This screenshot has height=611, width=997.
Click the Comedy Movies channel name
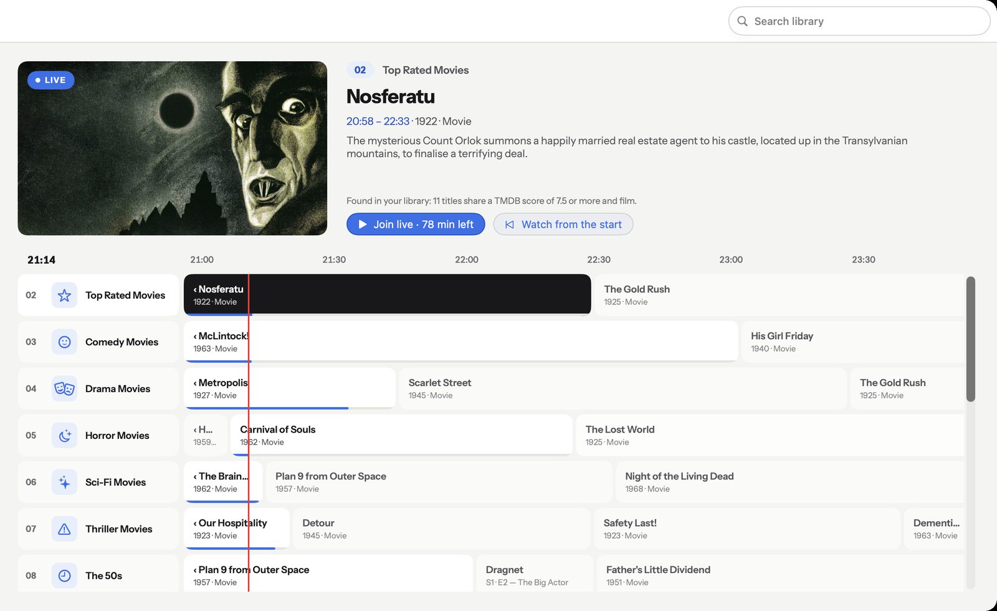122,342
